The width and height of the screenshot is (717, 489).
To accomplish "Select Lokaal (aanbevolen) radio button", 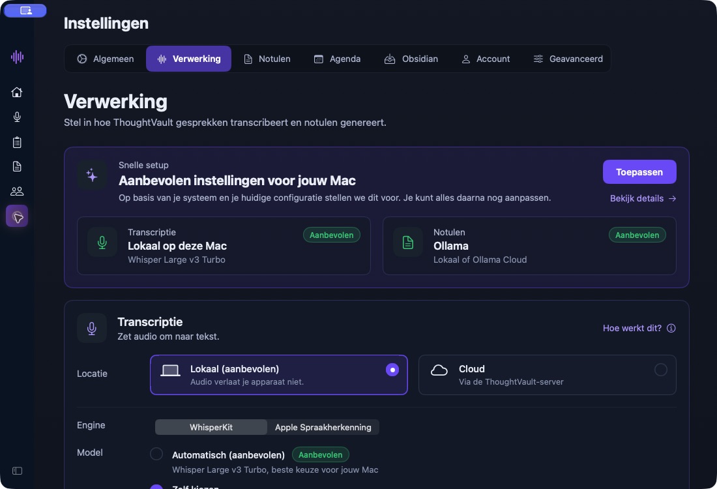I will pos(392,370).
